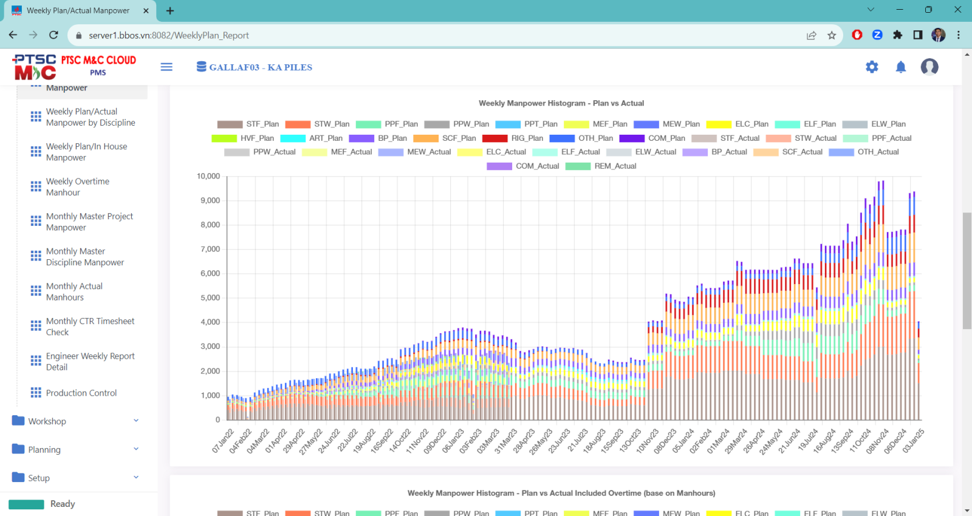
Task: Click the hamburger menu icon
Action: click(x=166, y=67)
